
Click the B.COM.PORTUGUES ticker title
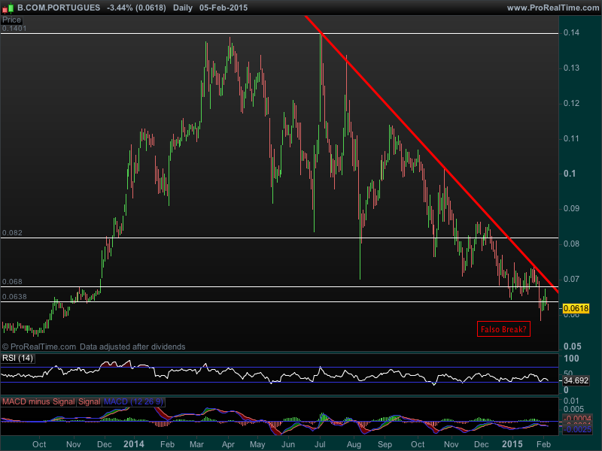click(x=59, y=8)
